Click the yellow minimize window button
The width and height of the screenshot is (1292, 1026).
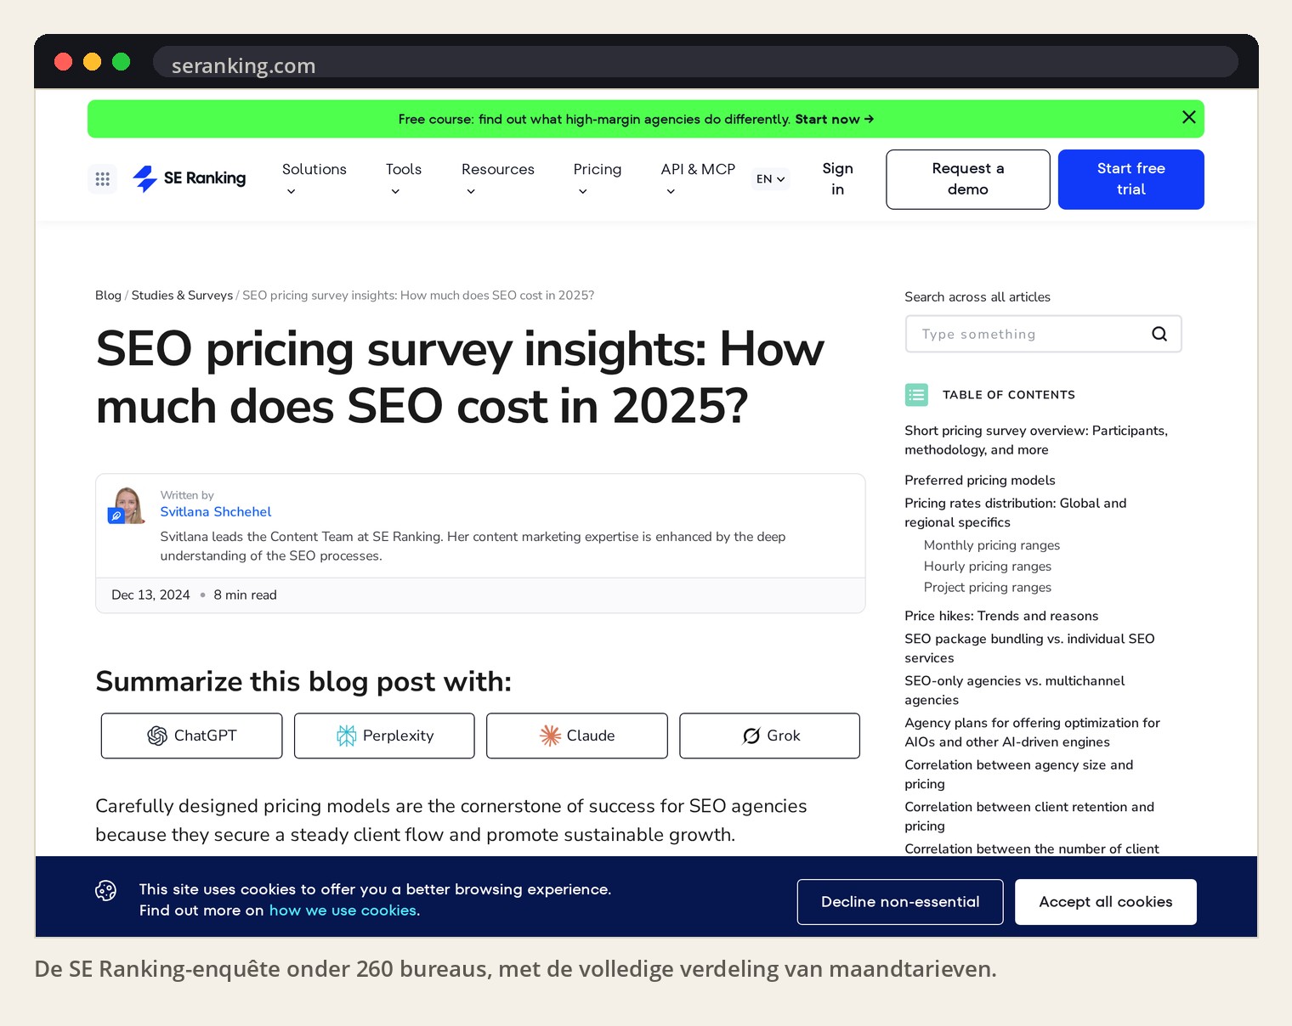[92, 62]
